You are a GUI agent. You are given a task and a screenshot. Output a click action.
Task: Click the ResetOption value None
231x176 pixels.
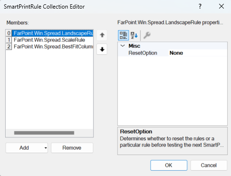[176, 53]
